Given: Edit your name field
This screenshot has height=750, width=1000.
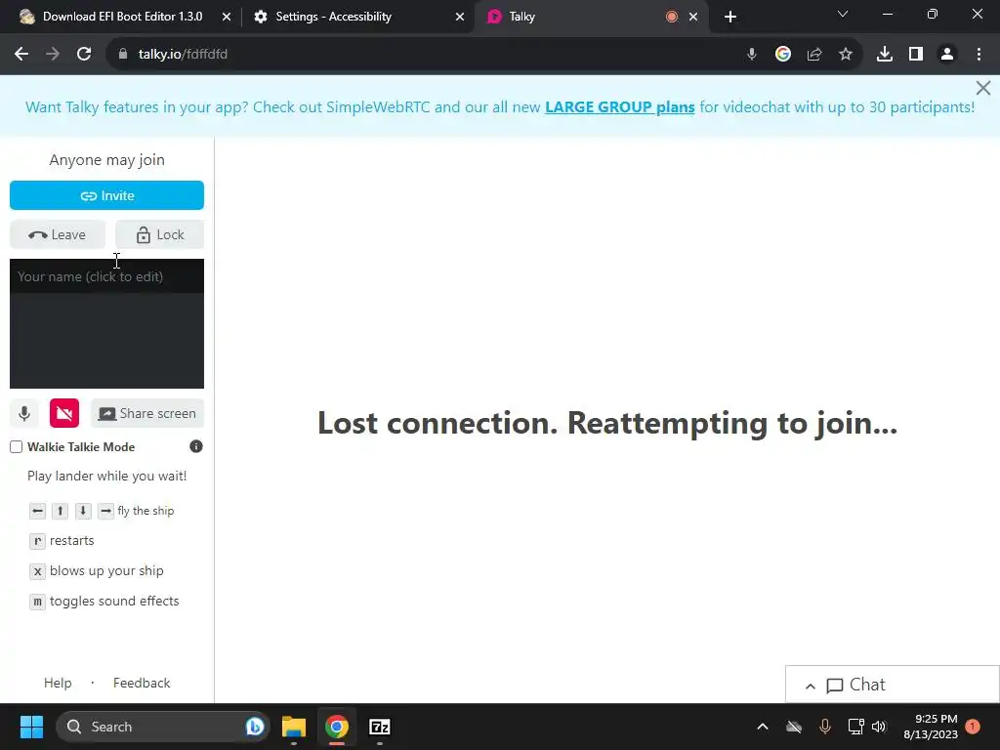Looking at the screenshot, I should [x=106, y=276].
